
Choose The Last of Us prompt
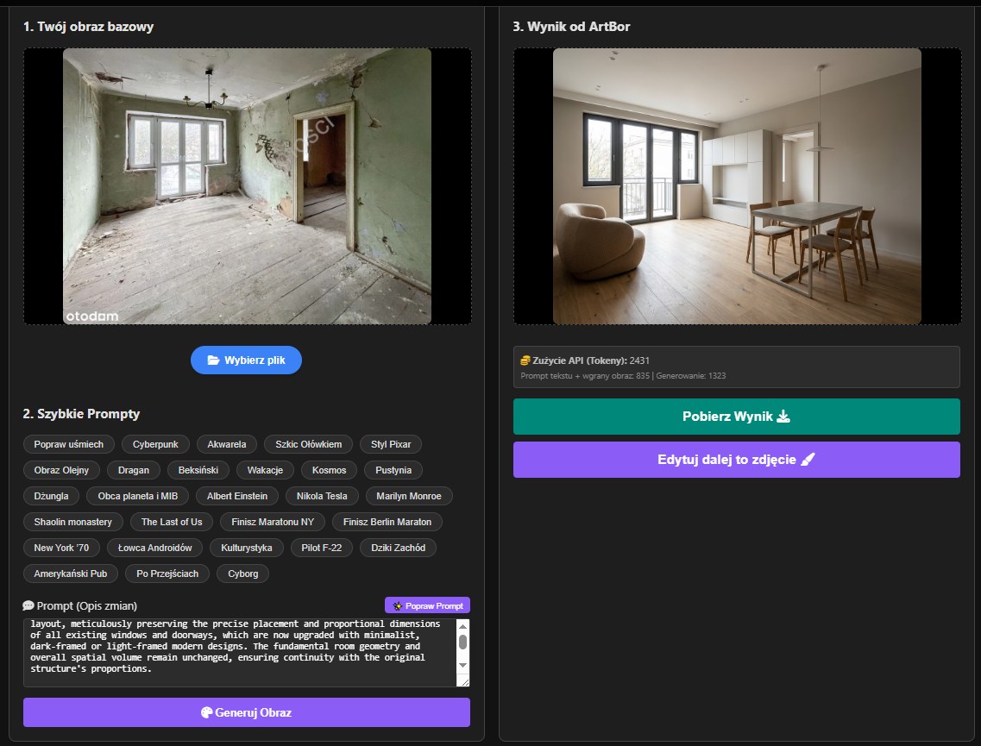[172, 522]
